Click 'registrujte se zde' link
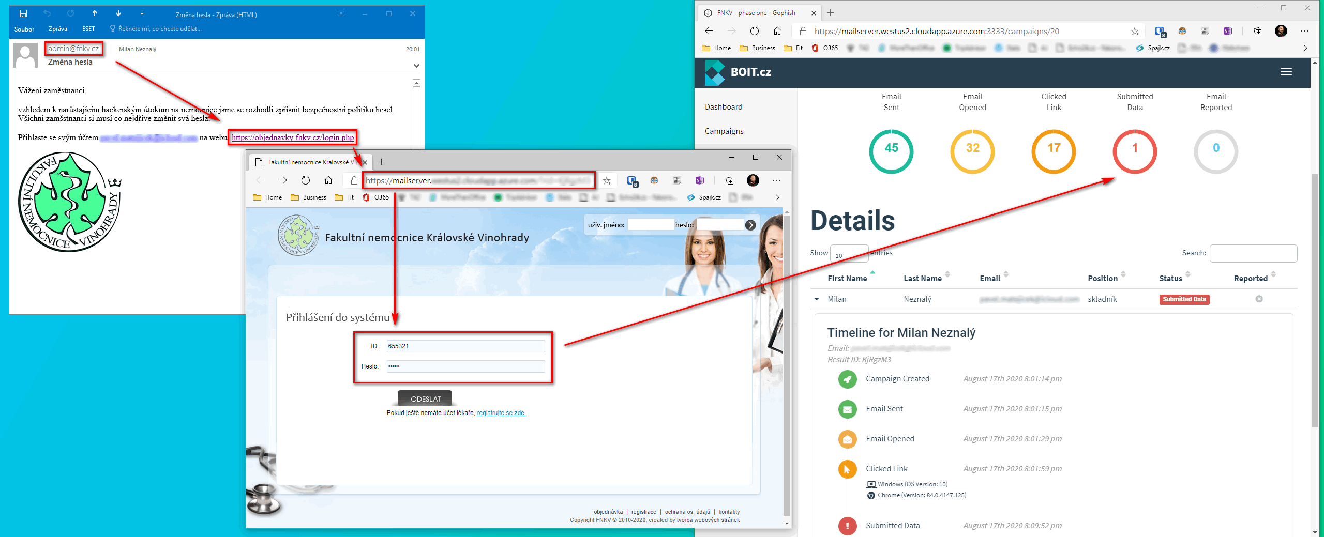 click(x=501, y=413)
